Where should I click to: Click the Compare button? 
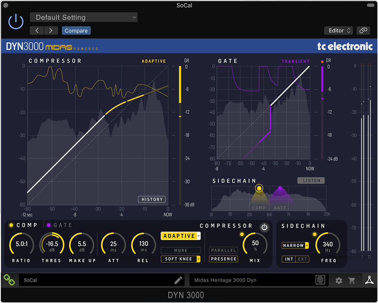click(x=76, y=31)
